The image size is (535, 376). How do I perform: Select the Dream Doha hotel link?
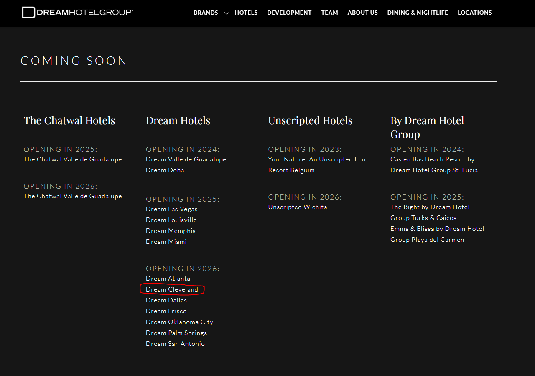coord(165,170)
